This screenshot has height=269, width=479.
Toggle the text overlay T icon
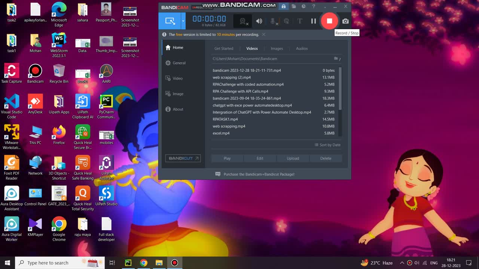pos(299,21)
